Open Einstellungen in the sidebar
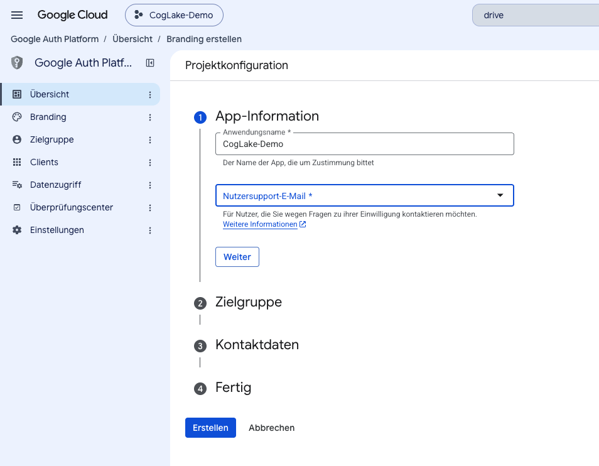This screenshot has width=599, height=466. pos(80,230)
